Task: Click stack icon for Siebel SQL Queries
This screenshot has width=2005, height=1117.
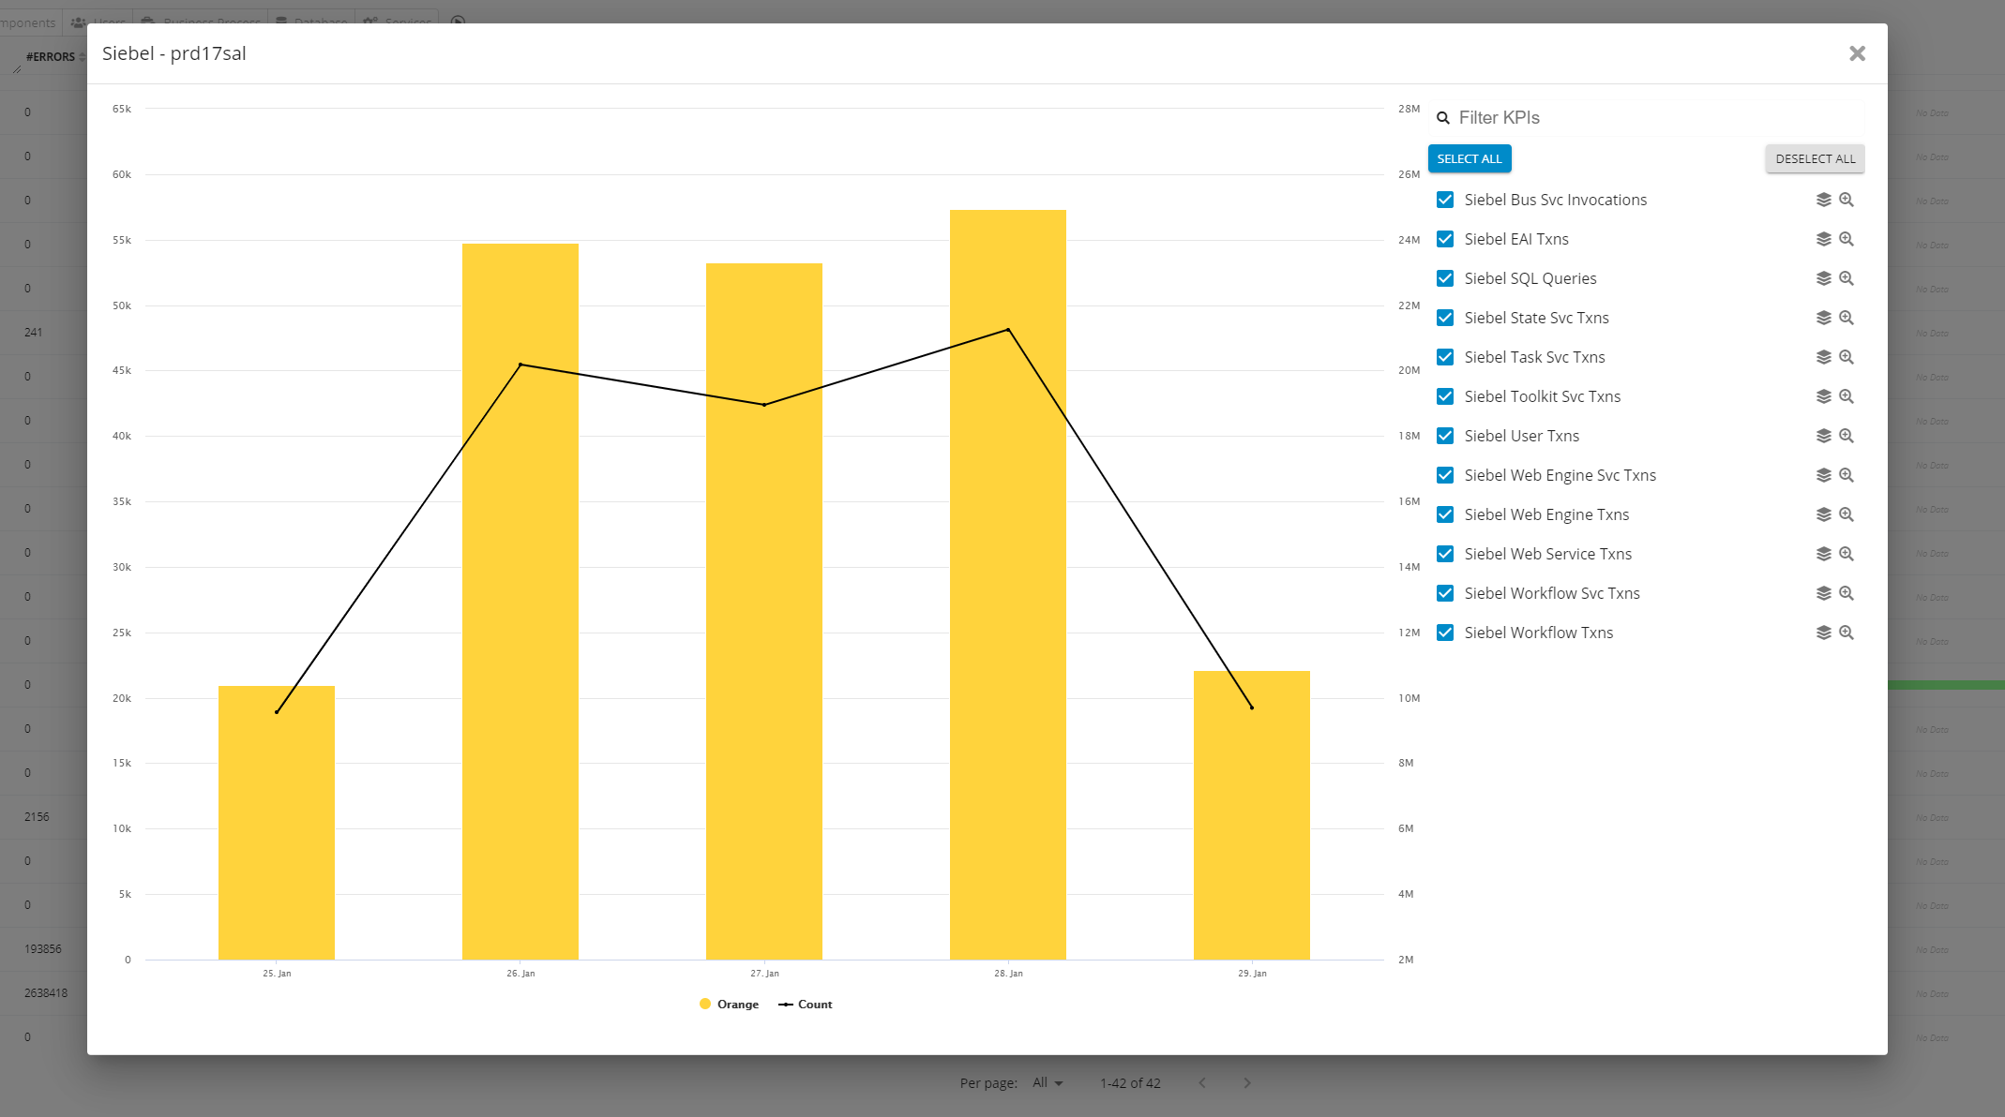Action: pyautogui.click(x=1823, y=278)
